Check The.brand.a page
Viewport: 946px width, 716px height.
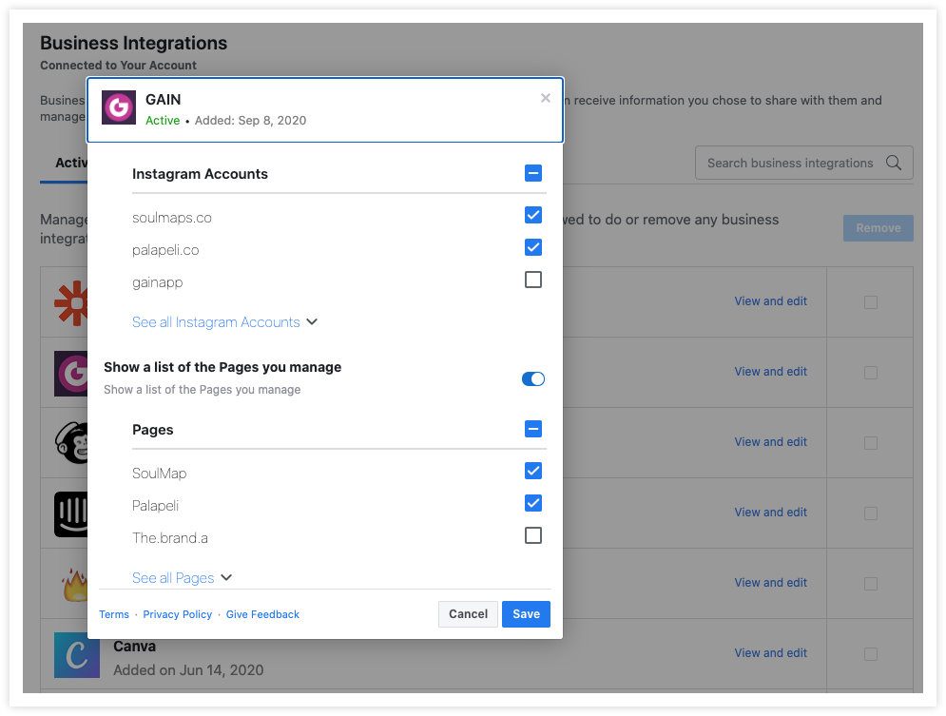(533, 535)
